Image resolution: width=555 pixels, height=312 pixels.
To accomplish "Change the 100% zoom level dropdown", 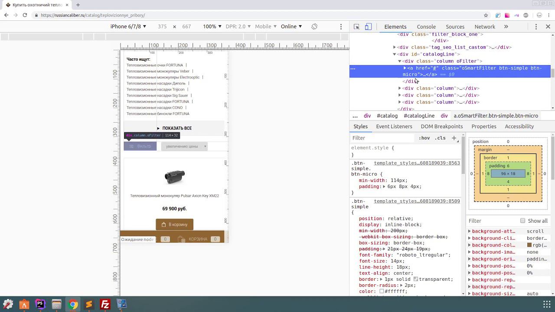I will [212, 26].
